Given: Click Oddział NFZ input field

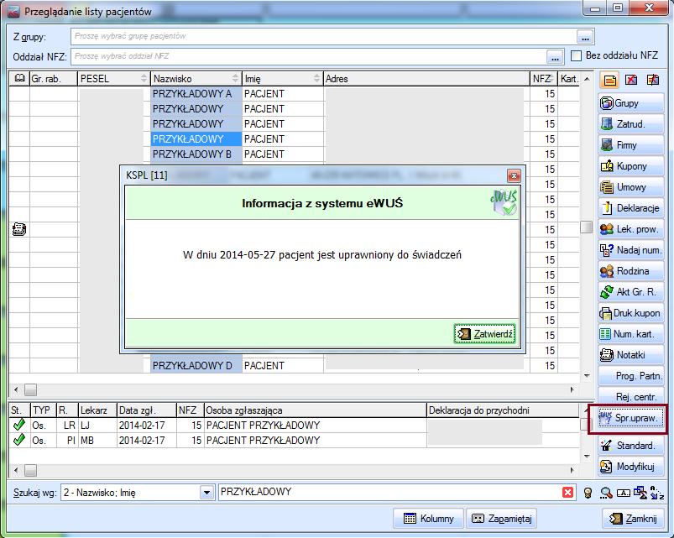Looking at the screenshot, I should [x=308, y=56].
